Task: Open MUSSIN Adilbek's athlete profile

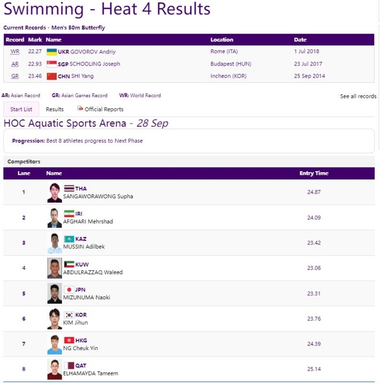Action: 84,247
